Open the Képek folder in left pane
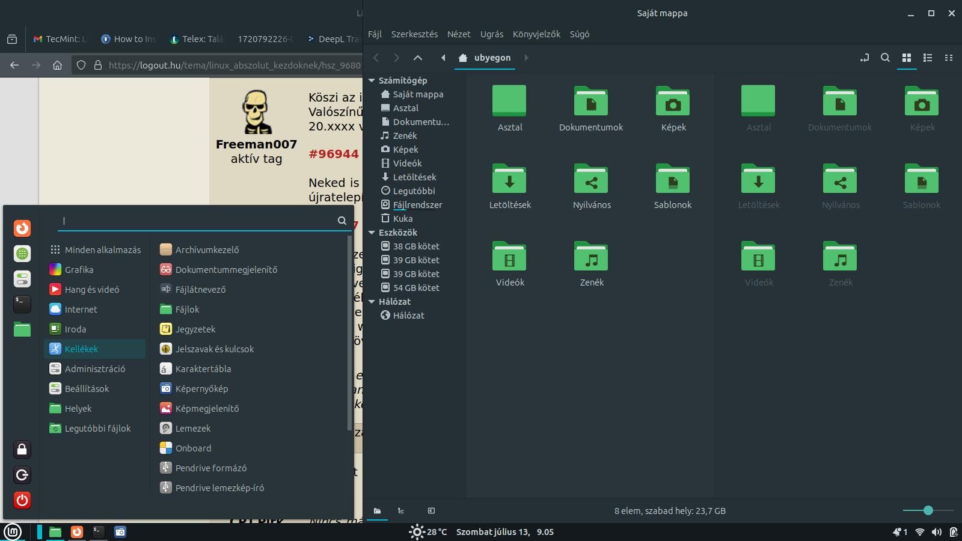962x541 pixels. click(673, 109)
